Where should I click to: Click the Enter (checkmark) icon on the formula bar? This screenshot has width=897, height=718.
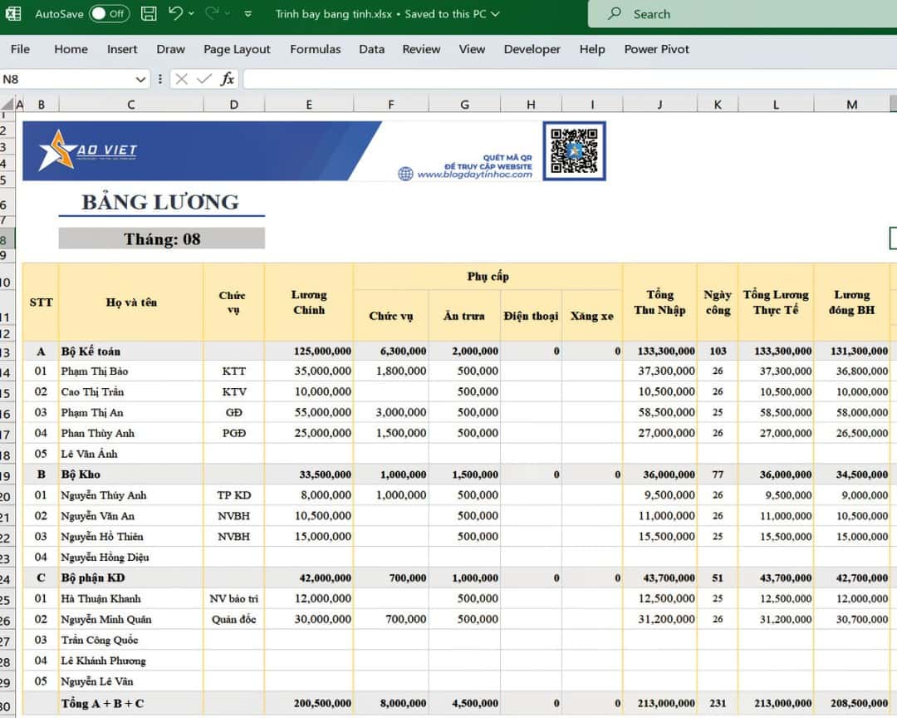pyautogui.click(x=205, y=79)
